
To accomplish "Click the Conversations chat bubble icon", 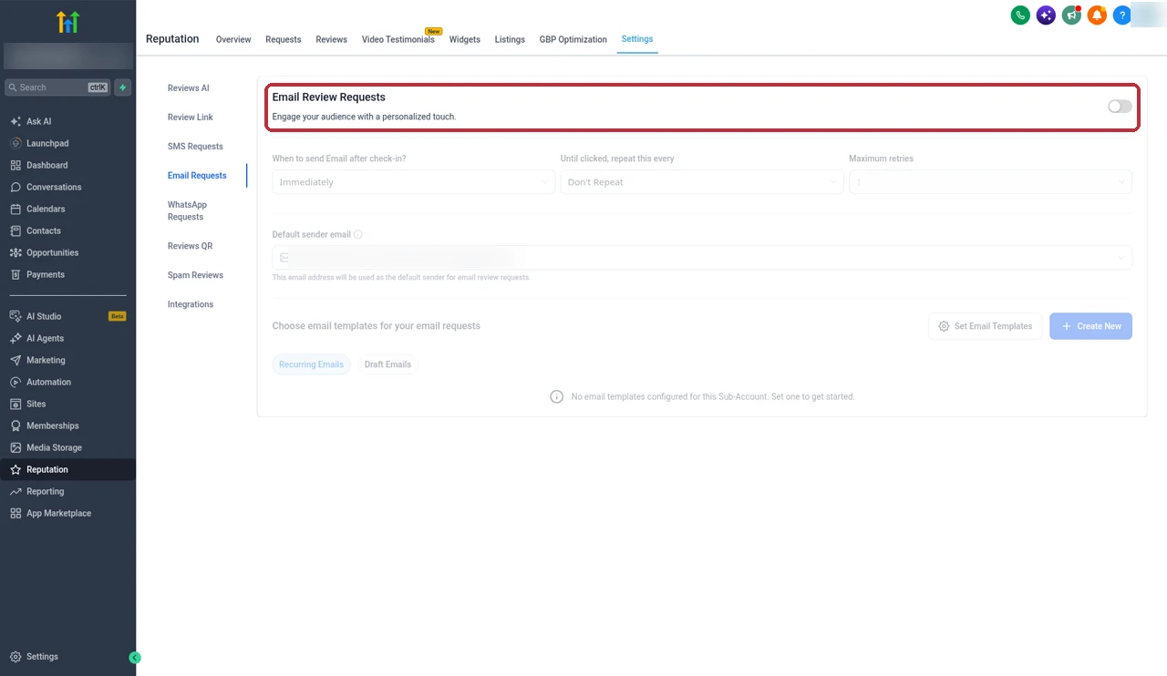I will point(15,187).
